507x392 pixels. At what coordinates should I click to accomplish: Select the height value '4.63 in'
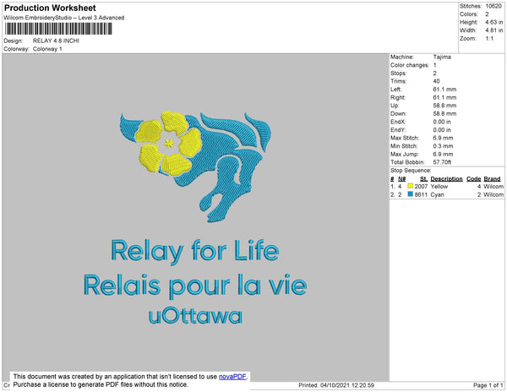click(x=494, y=22)
